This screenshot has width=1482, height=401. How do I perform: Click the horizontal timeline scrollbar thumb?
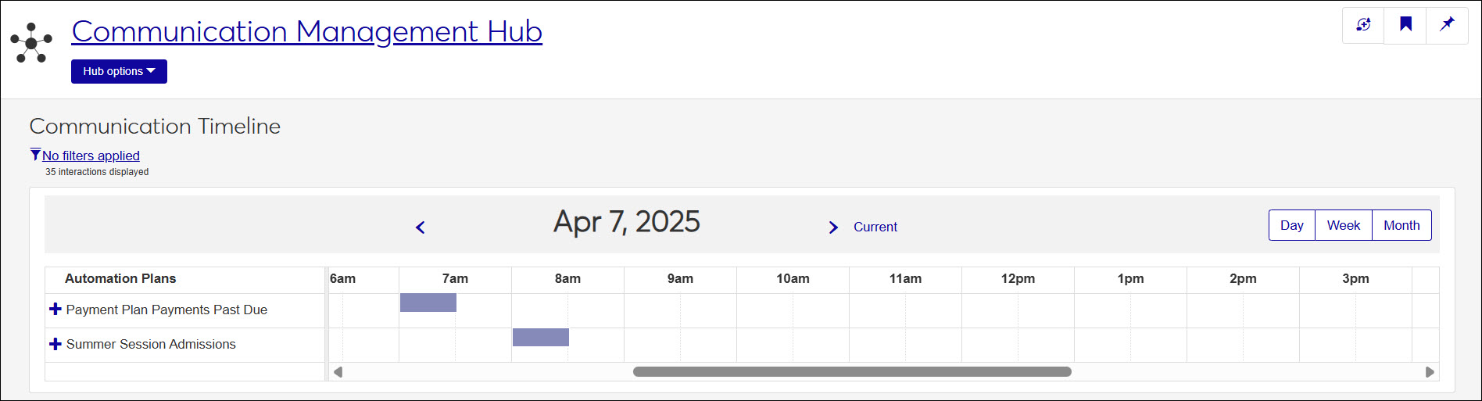coord(852,372)
